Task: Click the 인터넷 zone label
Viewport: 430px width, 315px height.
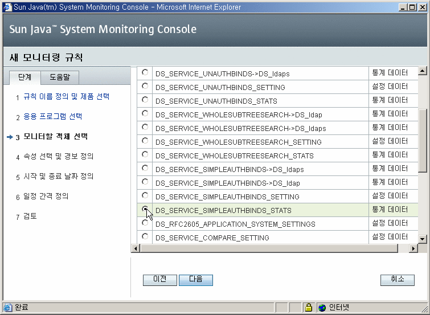Action: point(339,308)
